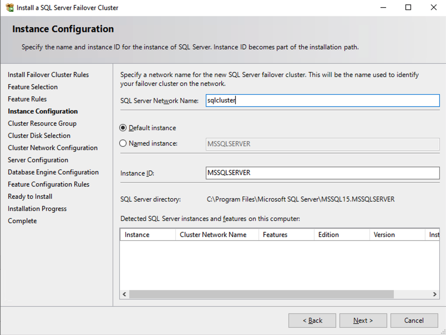Click the SQL Server Network Name field
Viewport: 446px width, 335px height.
click(322, 100)
